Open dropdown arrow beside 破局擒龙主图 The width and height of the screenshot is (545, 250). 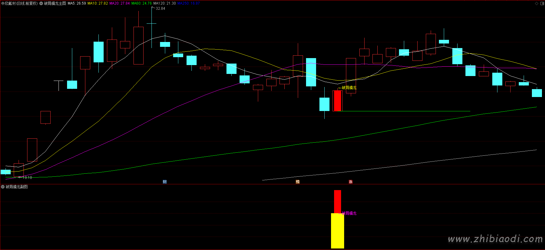[x=41, y=3]
